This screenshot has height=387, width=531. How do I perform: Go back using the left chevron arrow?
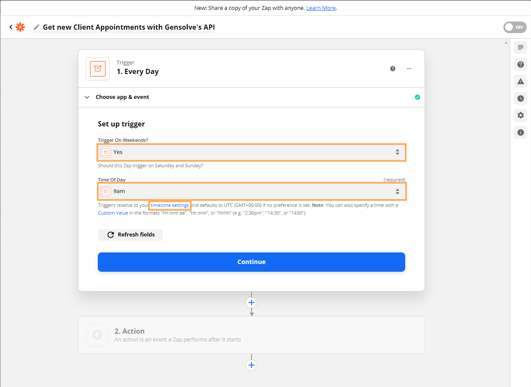[11, 27]
